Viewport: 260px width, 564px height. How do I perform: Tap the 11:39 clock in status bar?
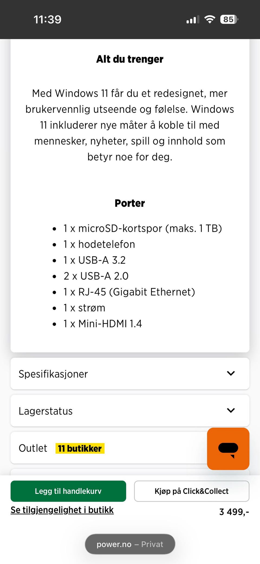(x=47, y=20)
